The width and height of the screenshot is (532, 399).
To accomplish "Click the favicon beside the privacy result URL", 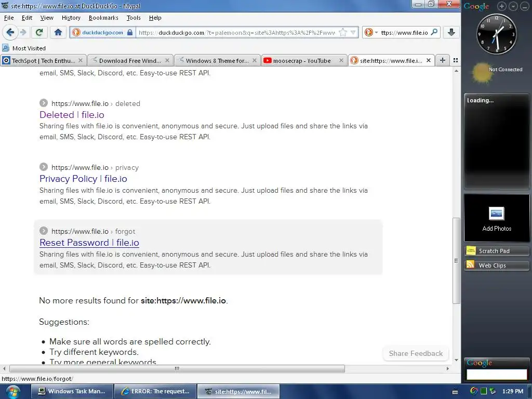I will [x=44, y=167].
